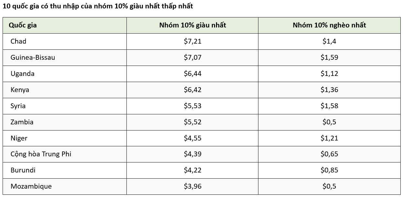
Task: Click the Guinea-Bissau country cell
Action: (x=33, y=57)
